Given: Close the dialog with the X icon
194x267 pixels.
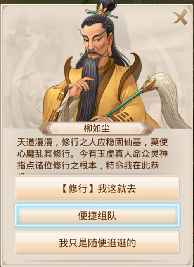Looking at the screenshot, I should [180, 17].
